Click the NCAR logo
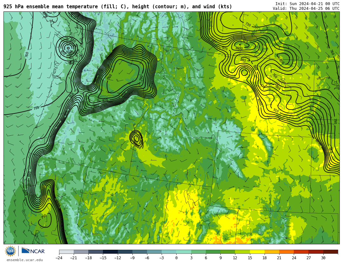 [x=33, y=251]
